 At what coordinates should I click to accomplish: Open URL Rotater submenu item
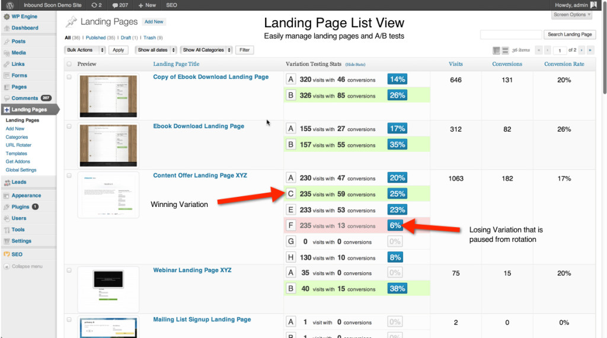pyautogui.click(x=18, y=145)
